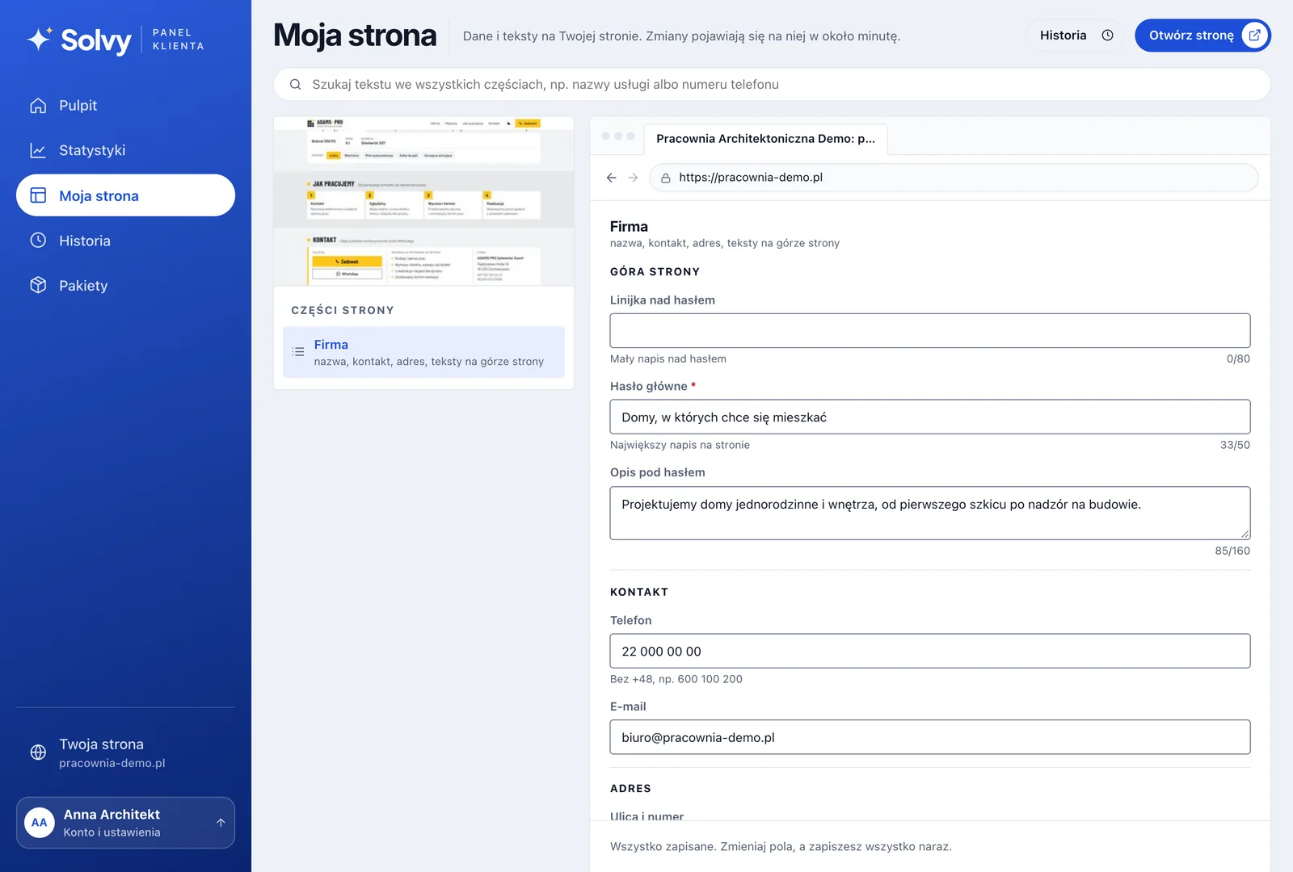Select the Historia clock icon in sidebar
The width and height of the screenshot is (1293, 872).
pos(38,240)
